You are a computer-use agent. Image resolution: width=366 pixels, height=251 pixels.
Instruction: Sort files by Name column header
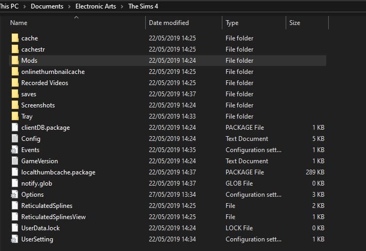coord(19,23)
